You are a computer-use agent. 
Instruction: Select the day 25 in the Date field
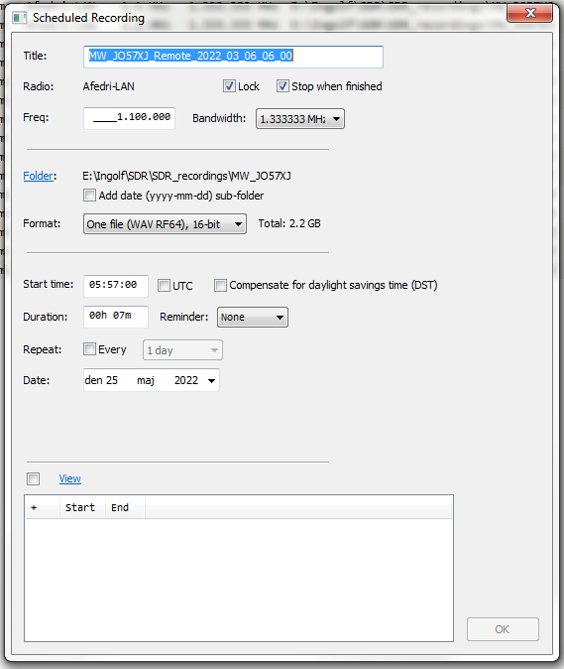pos(111,380)
